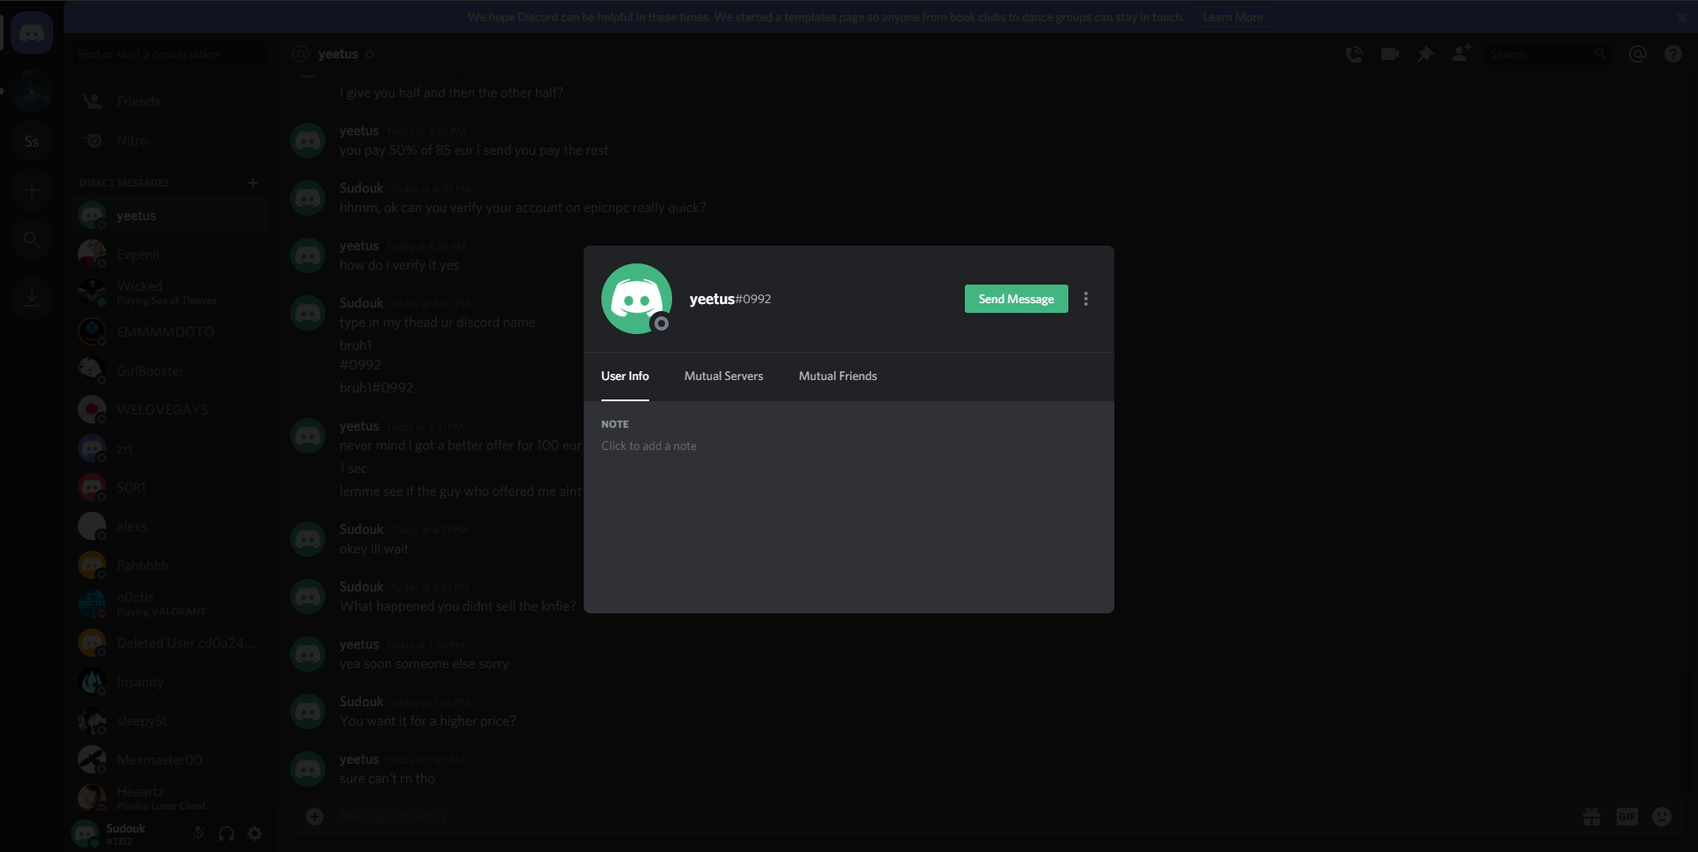
Task: Open Server Discovery magnifier icon
Action: 32,239
